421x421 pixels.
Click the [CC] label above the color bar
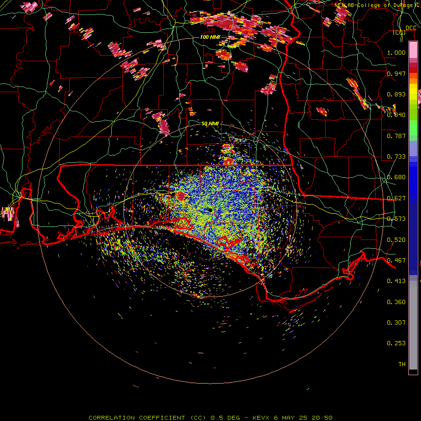tap(399, 32)
